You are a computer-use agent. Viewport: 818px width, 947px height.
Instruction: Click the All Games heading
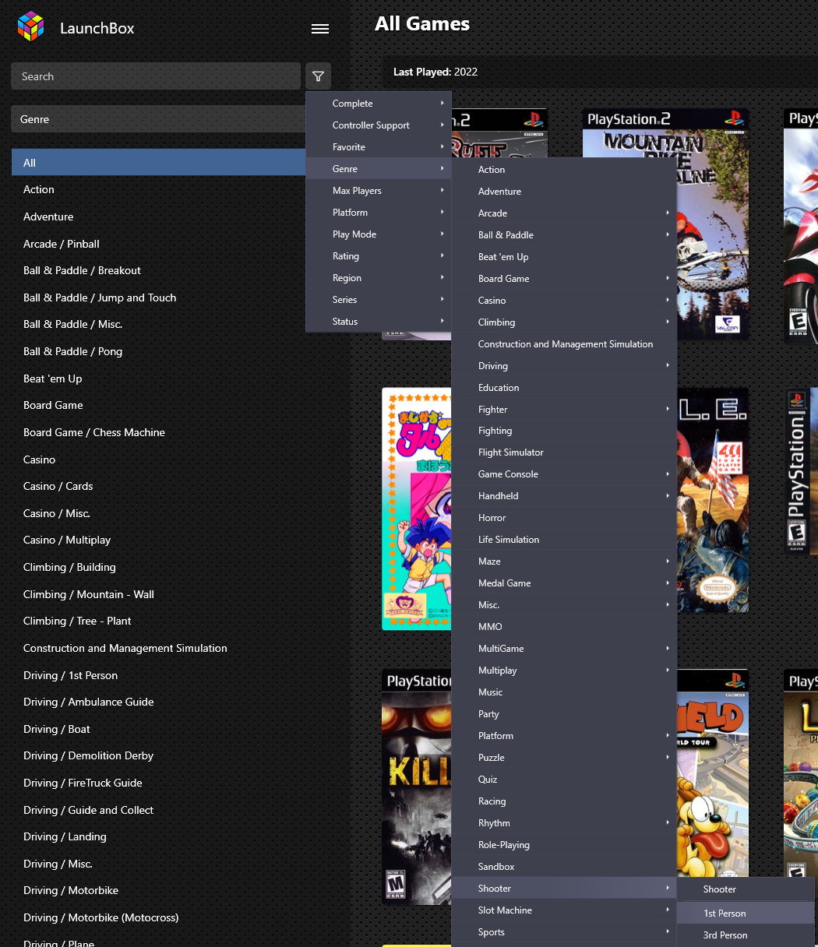pyautogui.click(x=422, y=23)
